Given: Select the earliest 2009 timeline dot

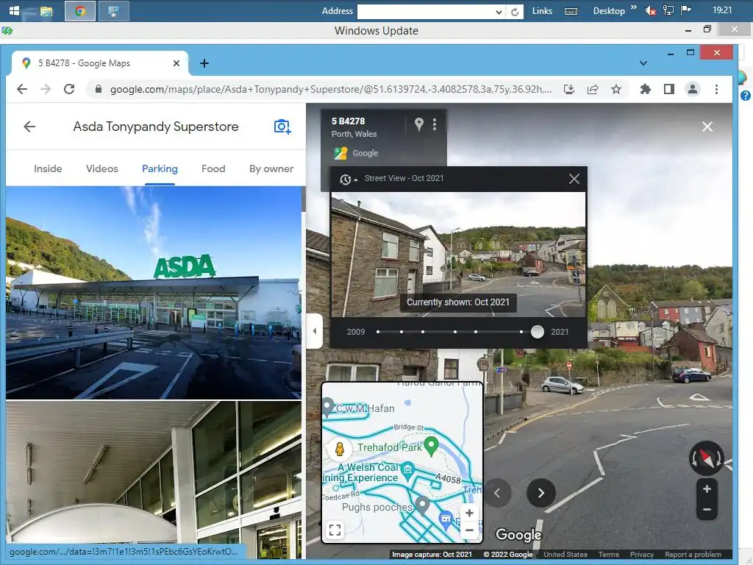Looking at the screenshot, I should 378,332.
